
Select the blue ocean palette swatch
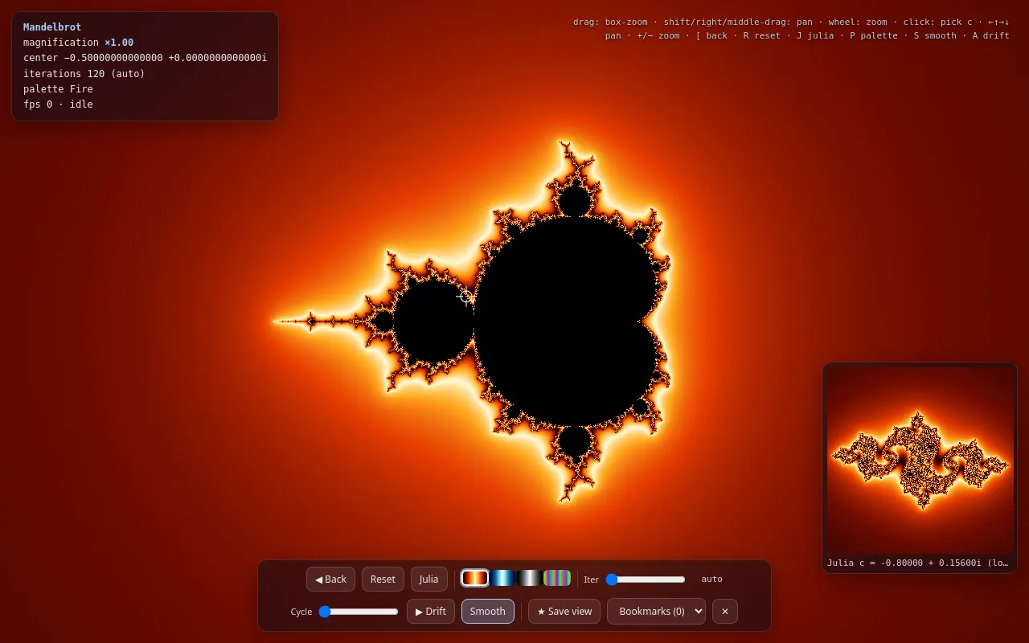point(502,578)
